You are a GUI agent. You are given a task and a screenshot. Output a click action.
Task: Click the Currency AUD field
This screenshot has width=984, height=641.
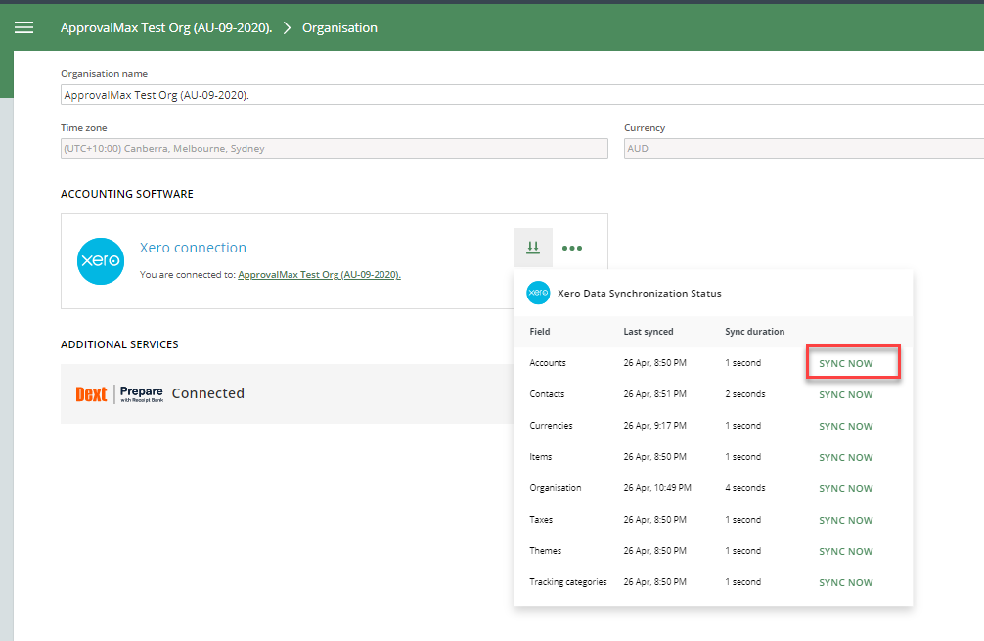click(804, 148)
